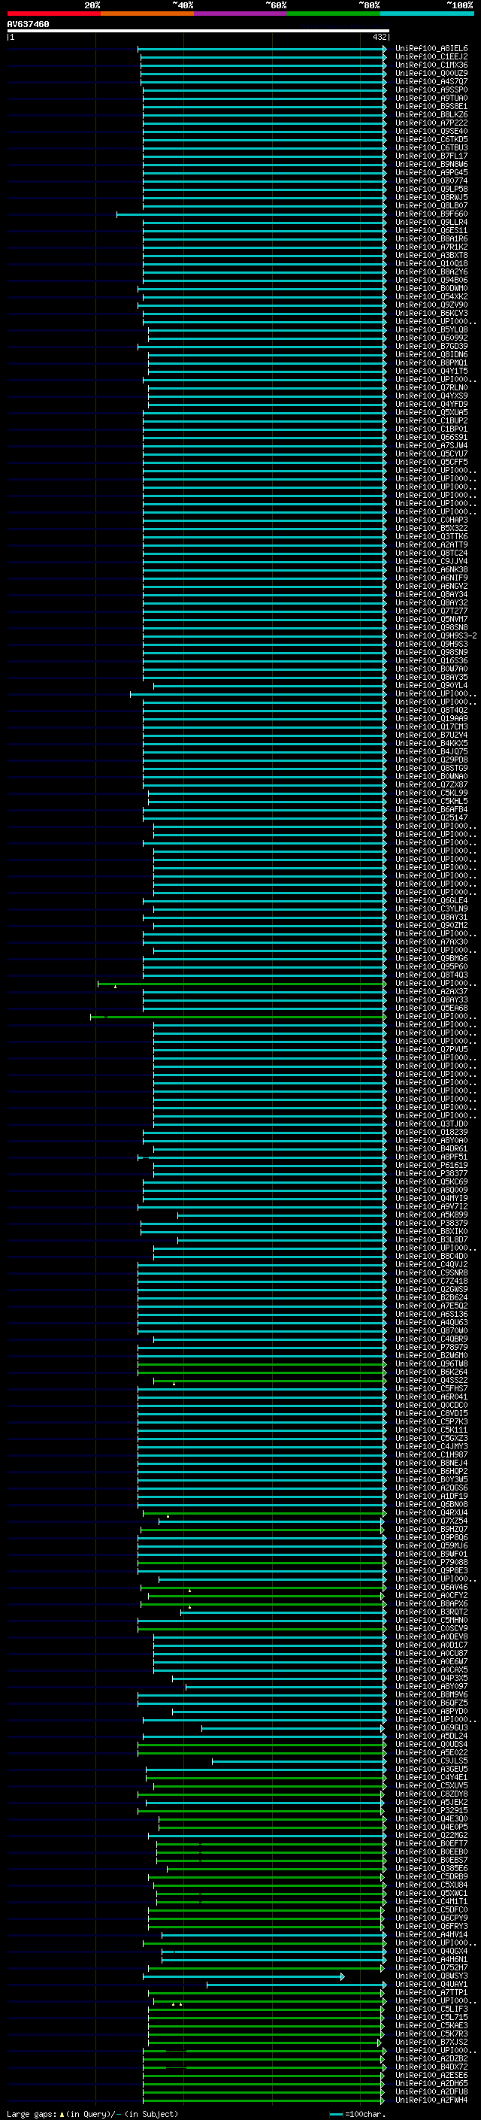The height and width of the screenshot is (2120, 481).
Task: Select hit label UniRef100_P38377
Action: pyautogui.click(x=431, y=1174)
